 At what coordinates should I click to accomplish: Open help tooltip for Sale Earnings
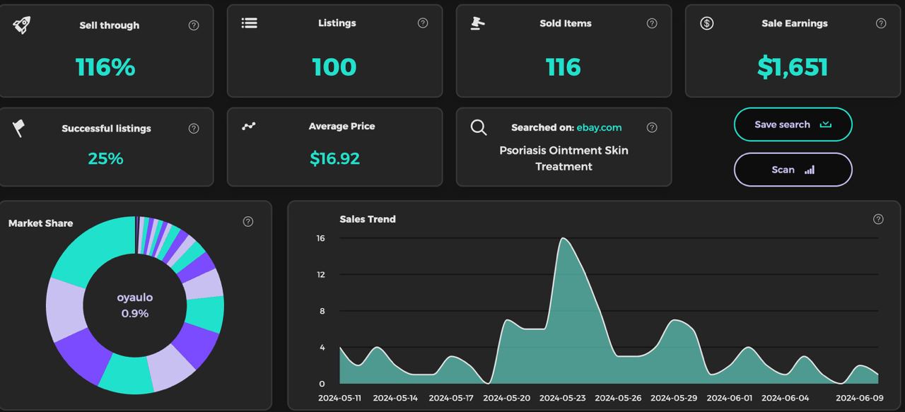881,23
